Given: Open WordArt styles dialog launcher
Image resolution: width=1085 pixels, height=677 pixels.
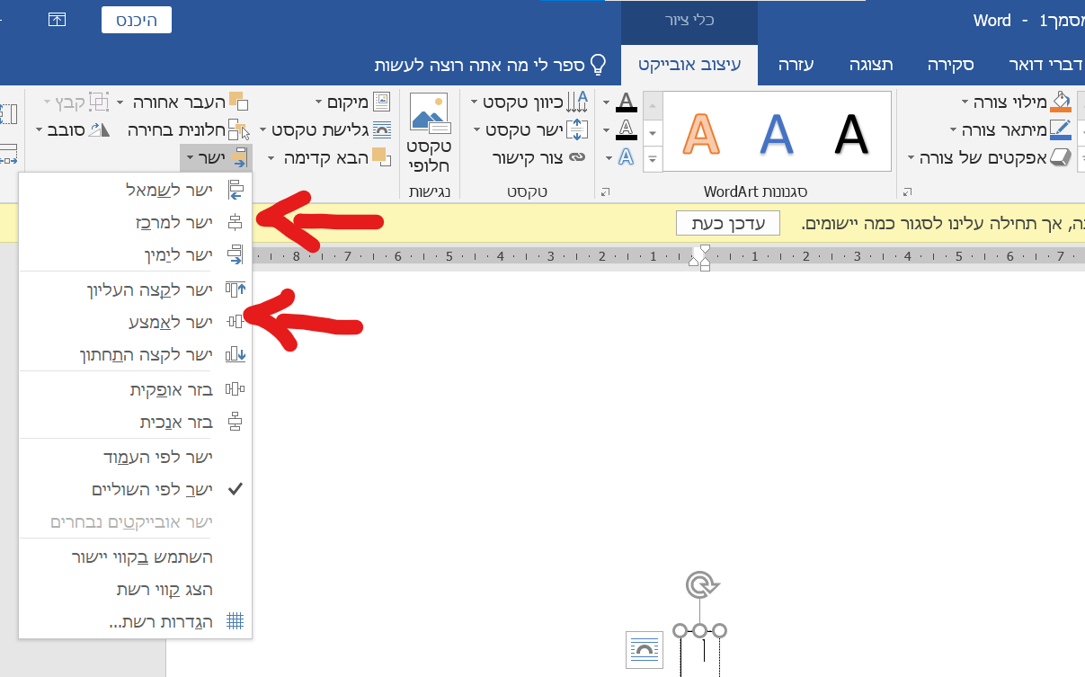Looking at the screenshot, I should point(605,191).
